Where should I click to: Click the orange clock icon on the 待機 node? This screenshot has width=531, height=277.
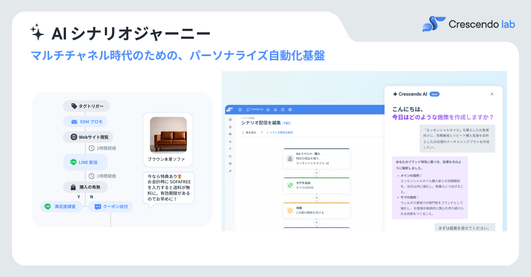[x=290, y=210]
